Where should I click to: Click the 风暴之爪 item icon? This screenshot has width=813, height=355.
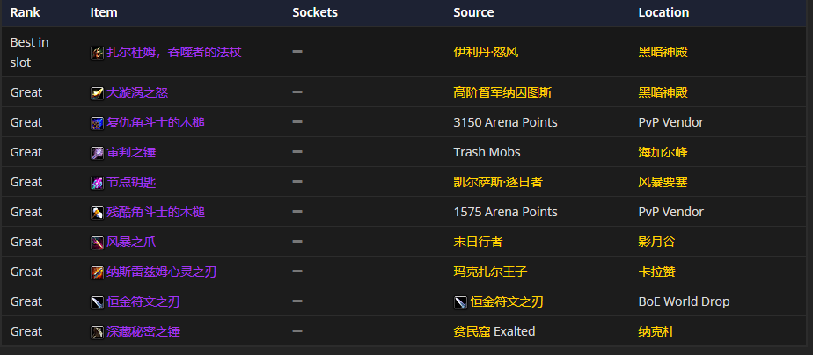(97, 243)
